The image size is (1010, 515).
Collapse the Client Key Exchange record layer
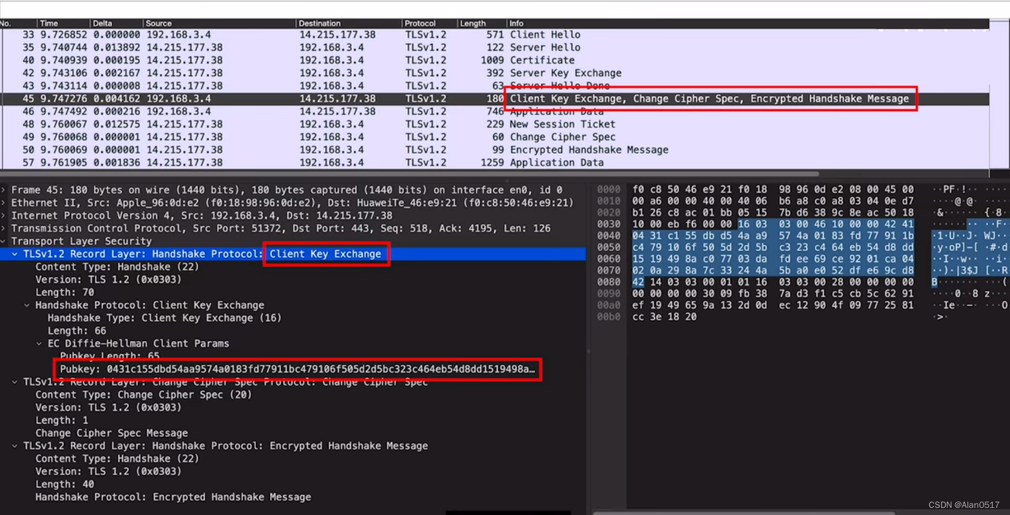tap(15, 254)
